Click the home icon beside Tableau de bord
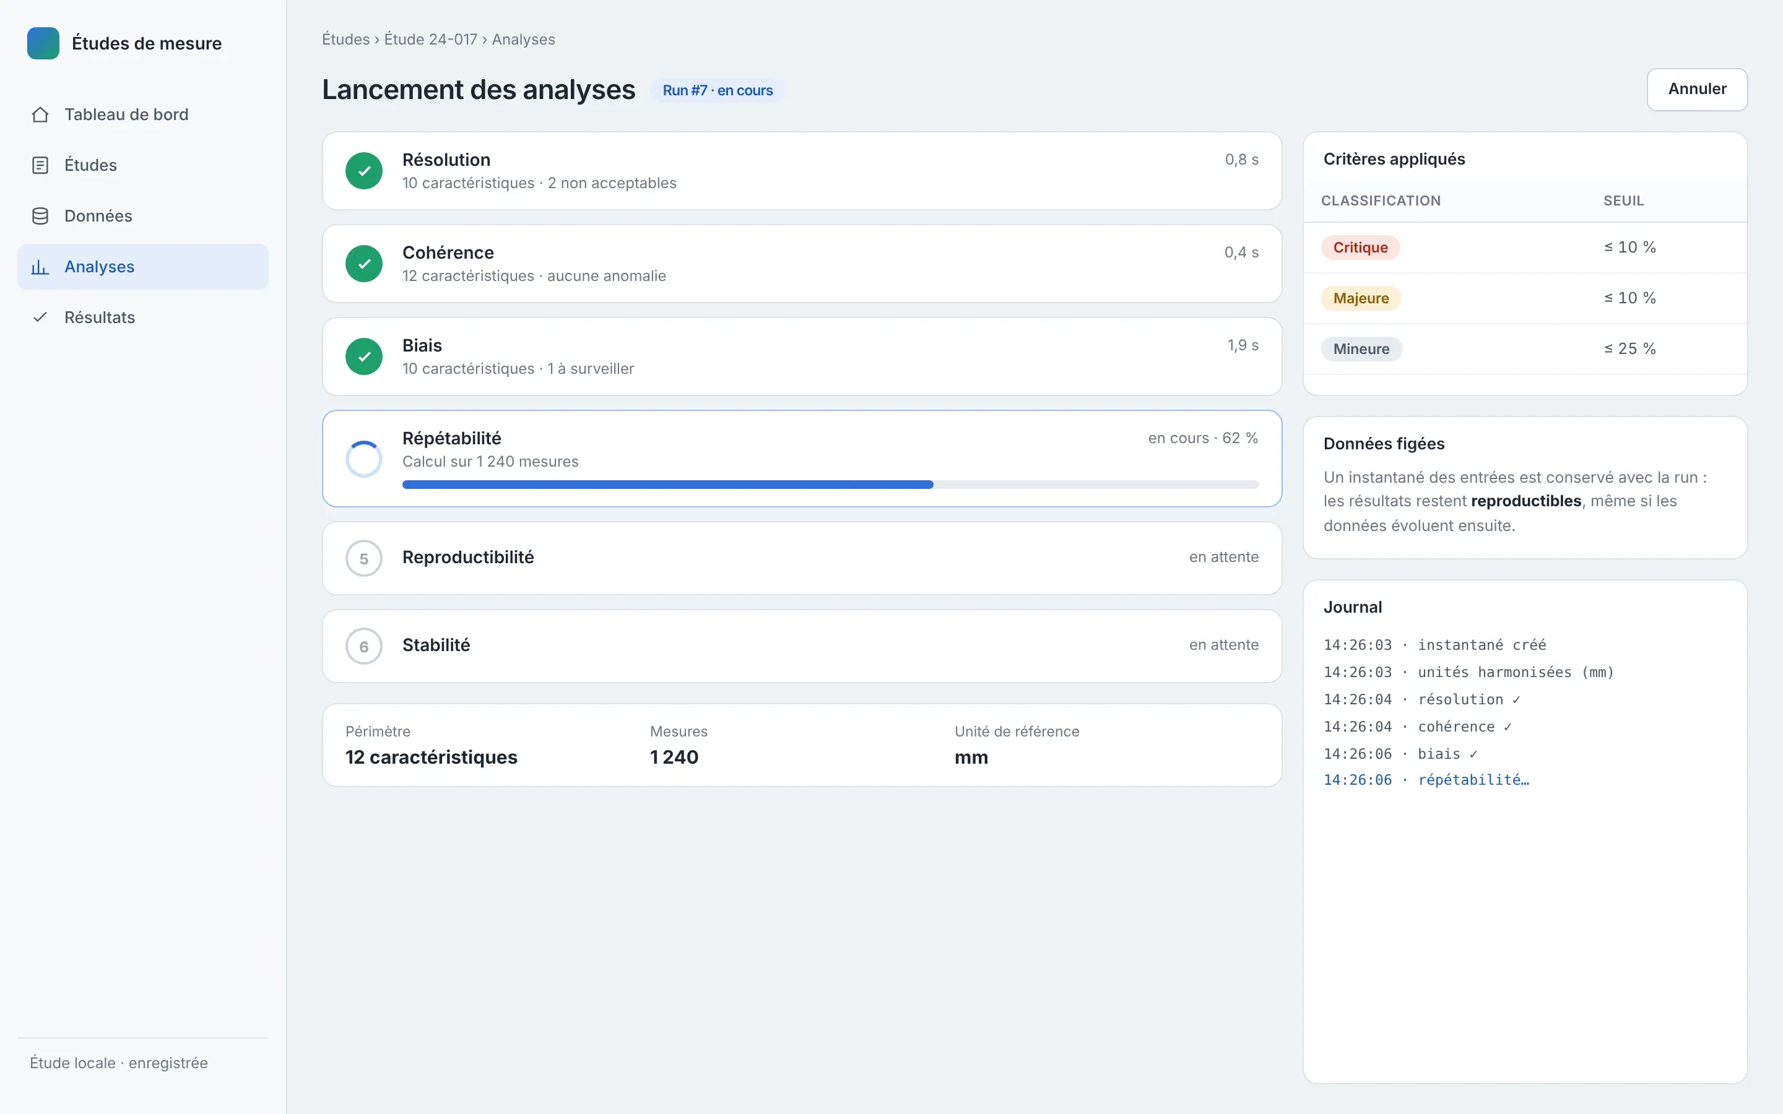 pos(40,115)
